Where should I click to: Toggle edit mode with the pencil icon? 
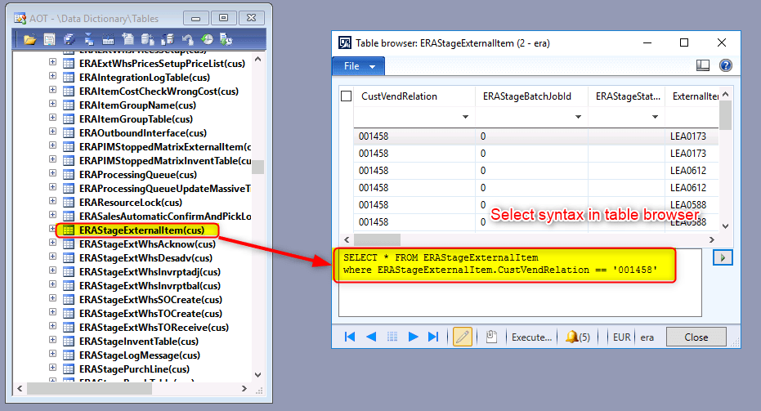463,337
